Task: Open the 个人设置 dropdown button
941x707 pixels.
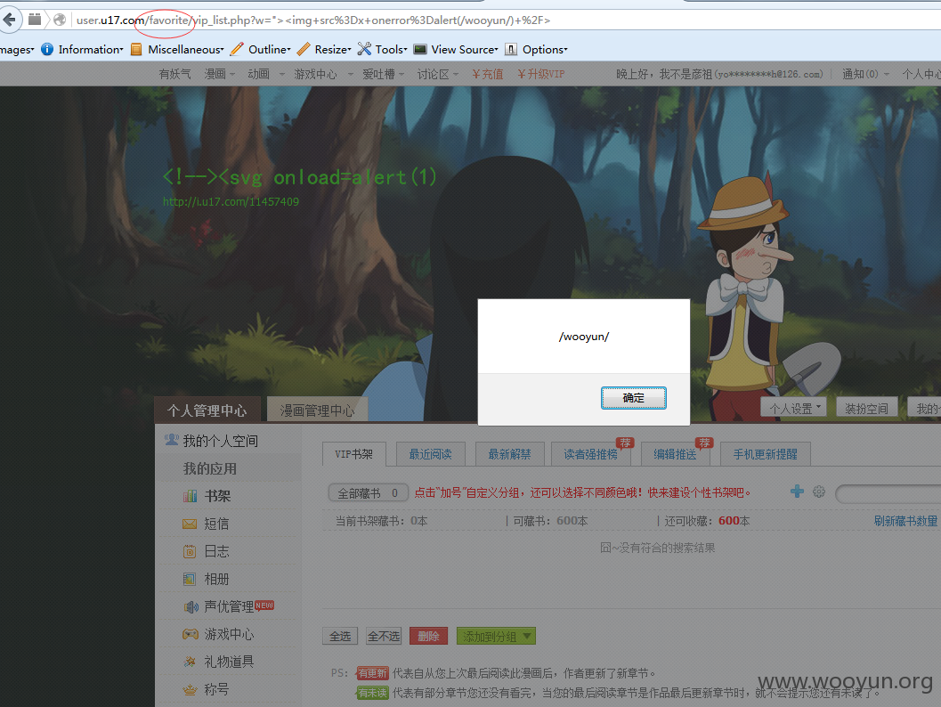Action: [794, 408]
